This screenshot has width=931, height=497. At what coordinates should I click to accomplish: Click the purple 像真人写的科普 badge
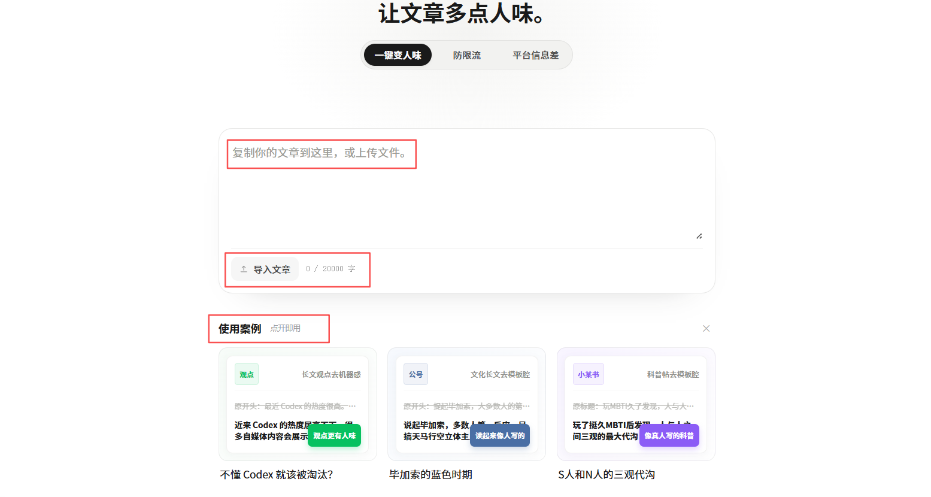pyautogui.click(x=669, y=435)
